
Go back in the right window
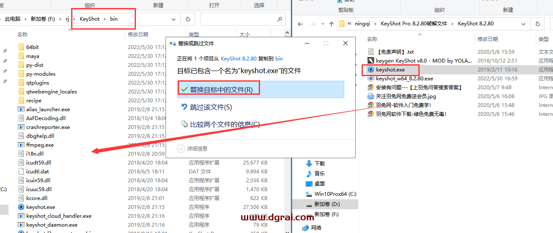pyautogui.click(x=300, y=24)
